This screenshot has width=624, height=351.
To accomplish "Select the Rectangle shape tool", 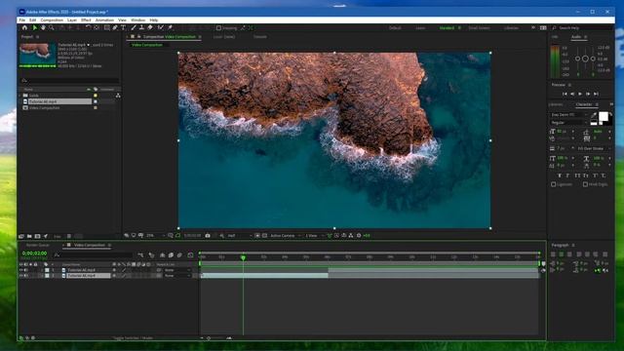I will pyautogui.click(x=106, y=28).
